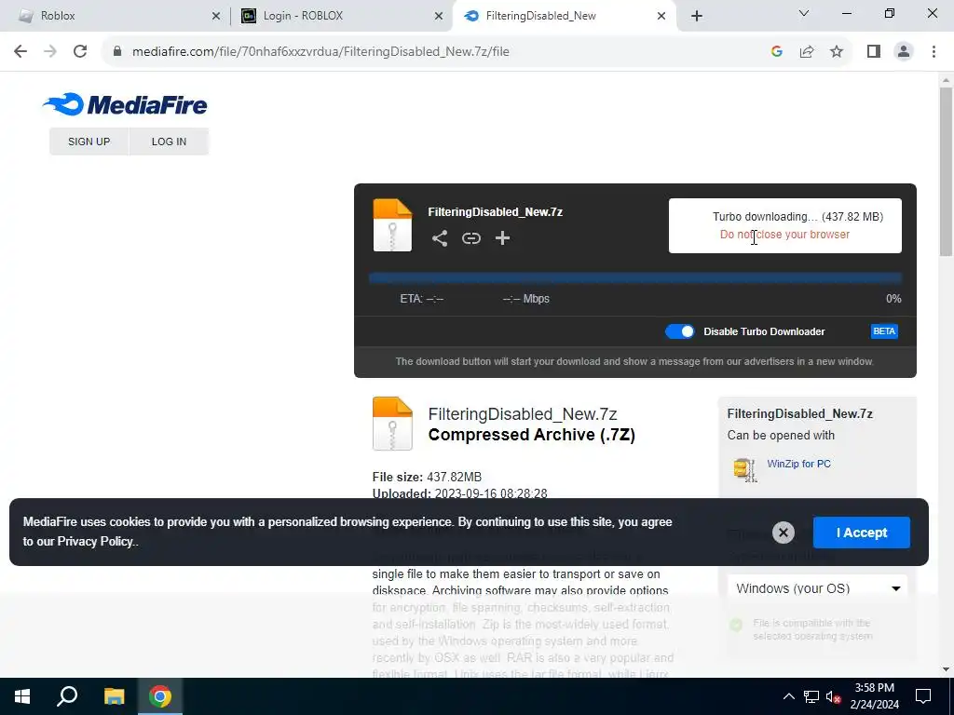954x715 pixels.
Task: Click the taskbar clock showing 3:58 PM
Action: tap(874, 696)
